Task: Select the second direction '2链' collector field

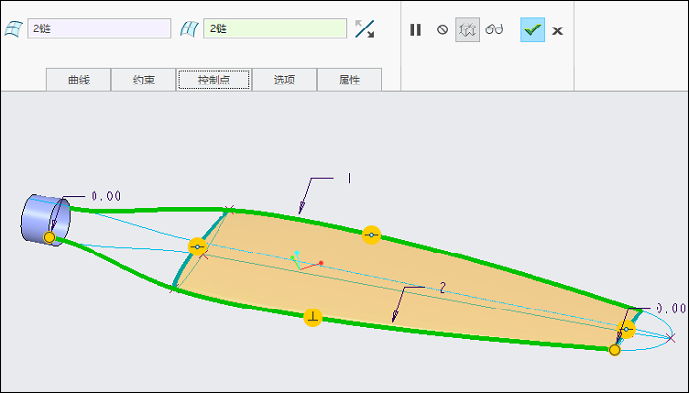Action: pos(275,28)
